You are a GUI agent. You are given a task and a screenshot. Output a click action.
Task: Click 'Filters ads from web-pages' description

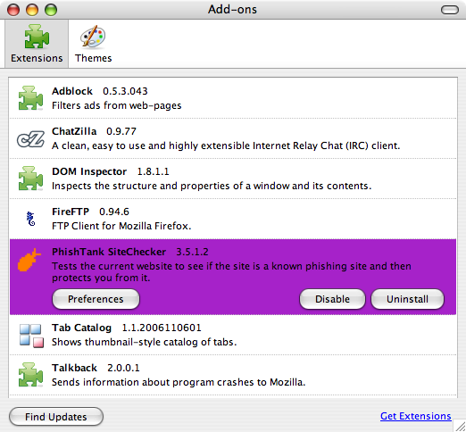[117, 105]
